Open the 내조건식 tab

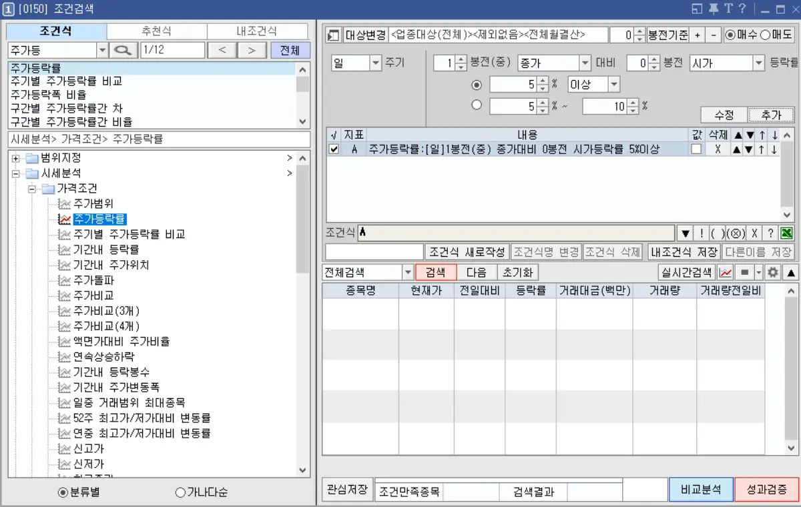(258, 31)
